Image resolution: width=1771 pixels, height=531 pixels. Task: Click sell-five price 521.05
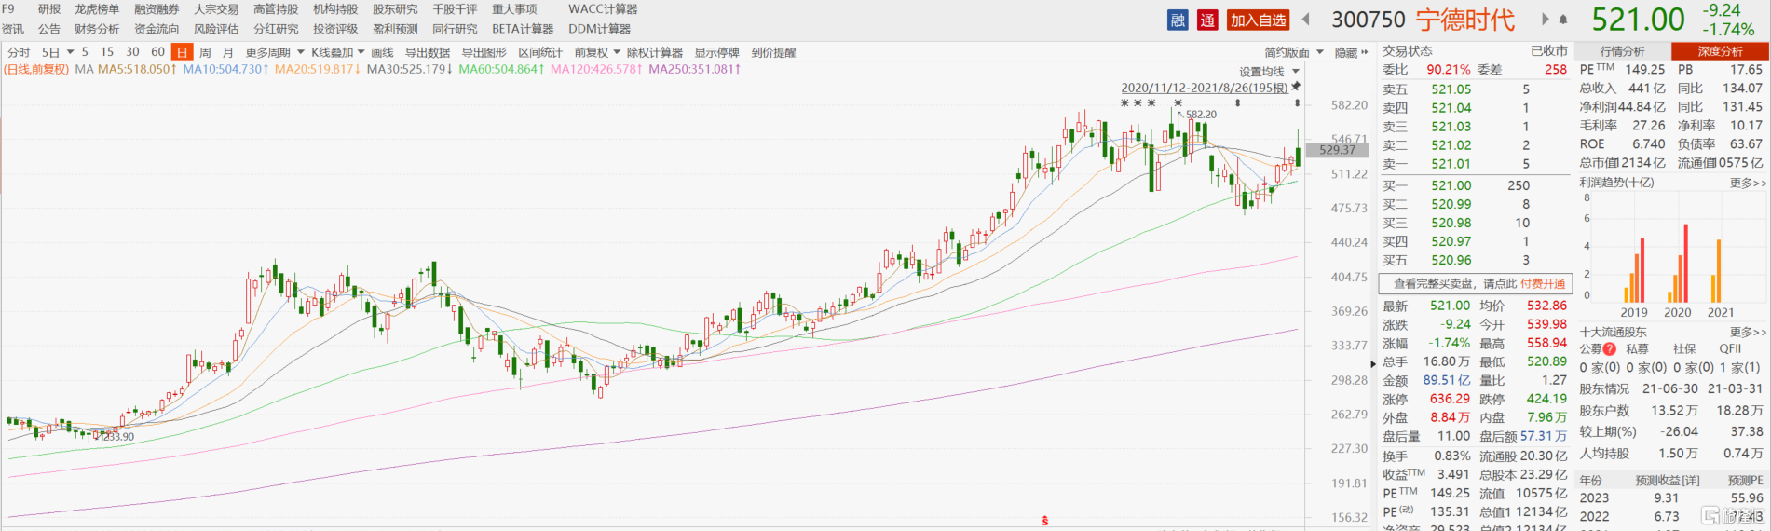[x=1451, y=89]
